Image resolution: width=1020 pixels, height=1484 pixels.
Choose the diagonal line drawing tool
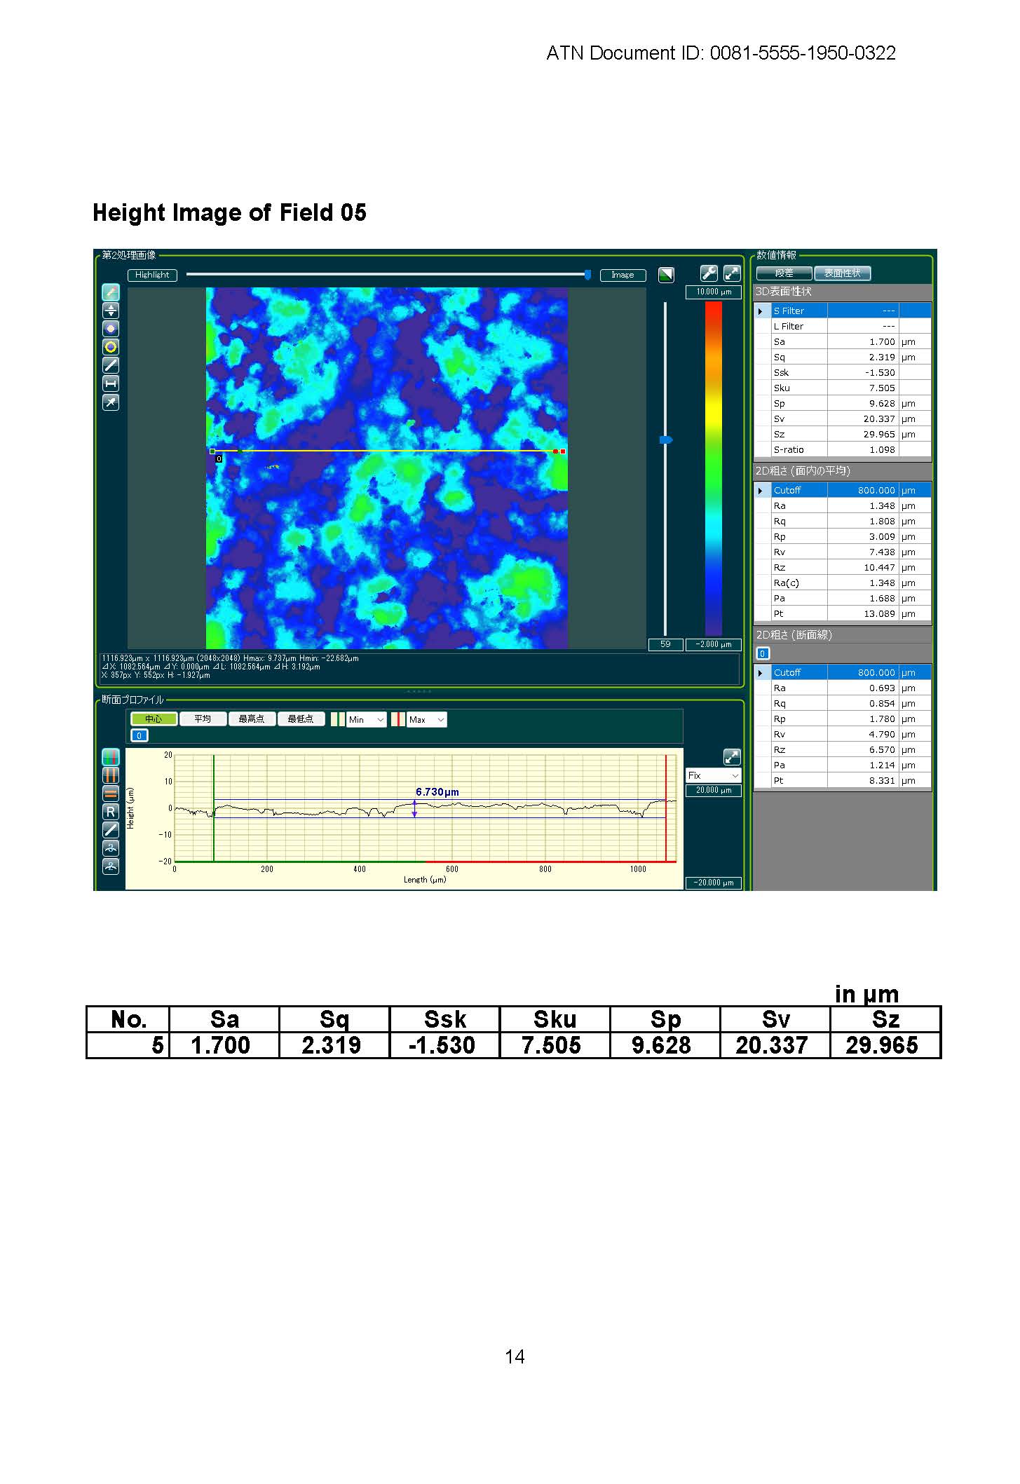[x=111, y=365]
